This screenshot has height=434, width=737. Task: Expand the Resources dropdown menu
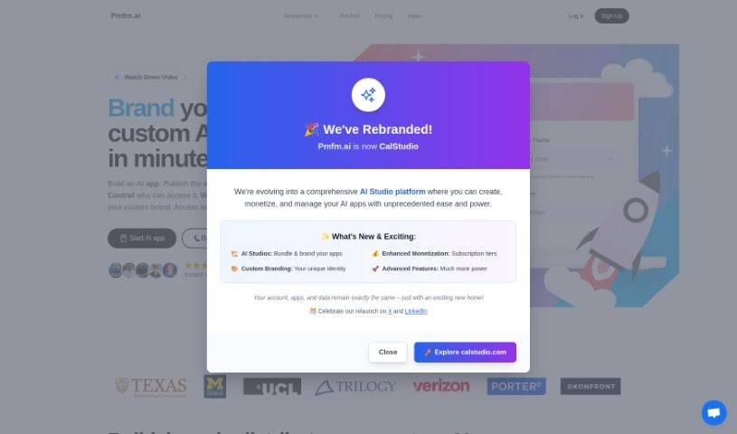301,16
